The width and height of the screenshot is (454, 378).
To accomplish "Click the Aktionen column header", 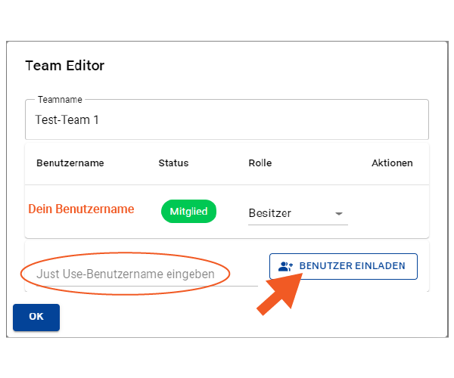I will coord(392,163).
